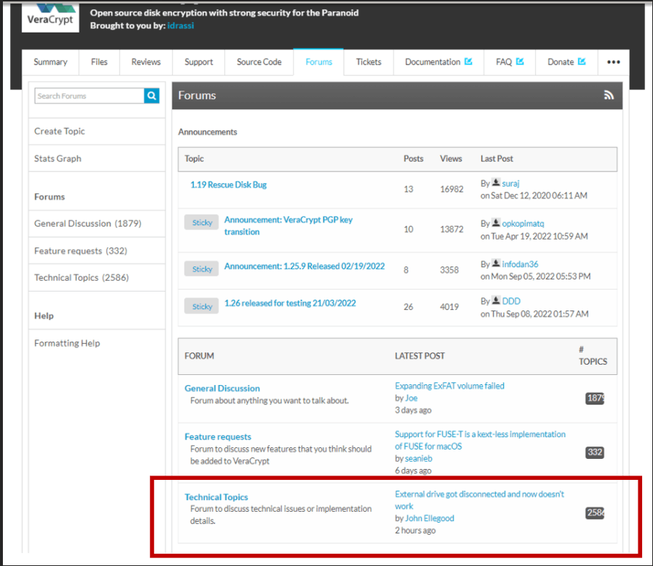Click the 332 topics count badge
The image size is (653, 566).
(x=594, y=452)
